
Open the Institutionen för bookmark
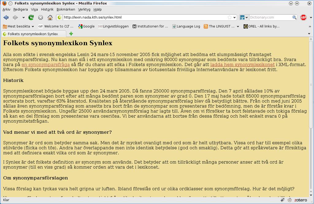(x=150, y=26)
